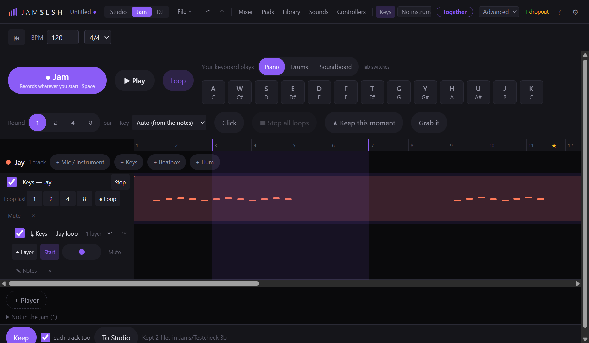Image resolution: width=589 pixels, height=343 pixels.
Task: Click the Grab it button
Action: pyautogui.click(x=429, y=123)
